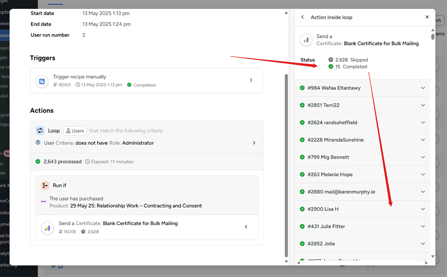Click the Blank Certificate for Bulk Mailing title in side panel

coord(381,43)
